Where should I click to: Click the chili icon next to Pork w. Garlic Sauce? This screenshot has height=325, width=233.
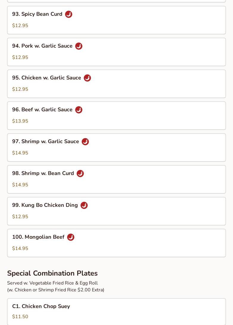[x=79, y=46]
